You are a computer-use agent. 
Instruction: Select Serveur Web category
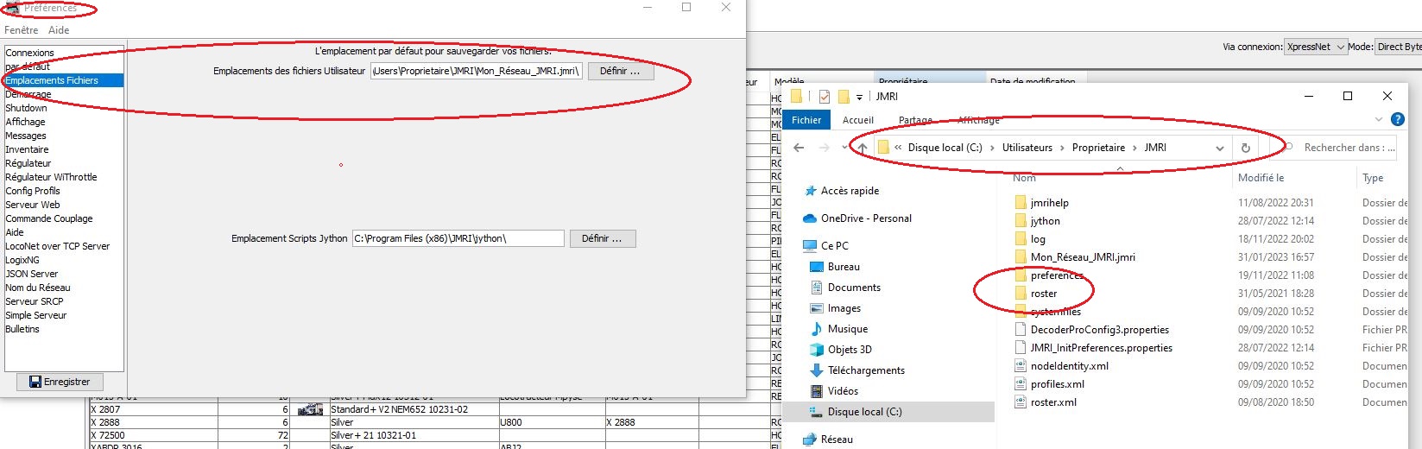33,205
